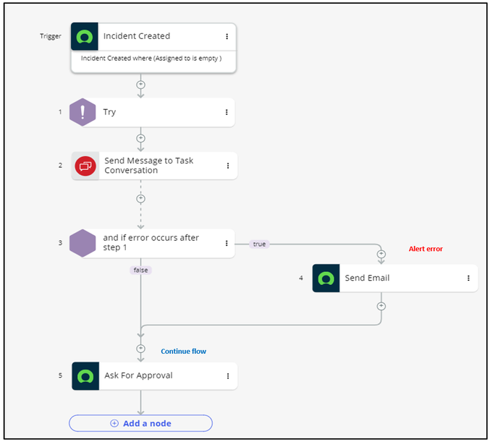Viewport: 490px width, 442px height.
Task: Click plus connector above Send Email node
Action: tap(381, 254)
